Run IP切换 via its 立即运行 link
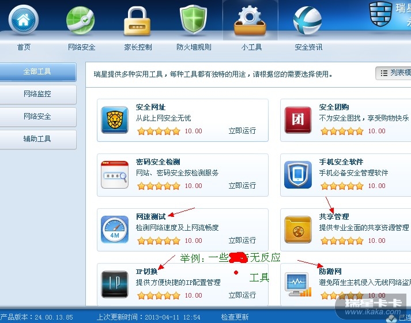This screenshot has width=411, height=323. 242,295
